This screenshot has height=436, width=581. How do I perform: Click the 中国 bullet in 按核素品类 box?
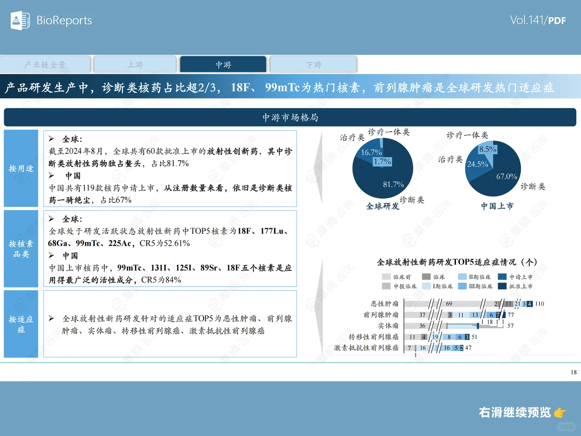70,256
